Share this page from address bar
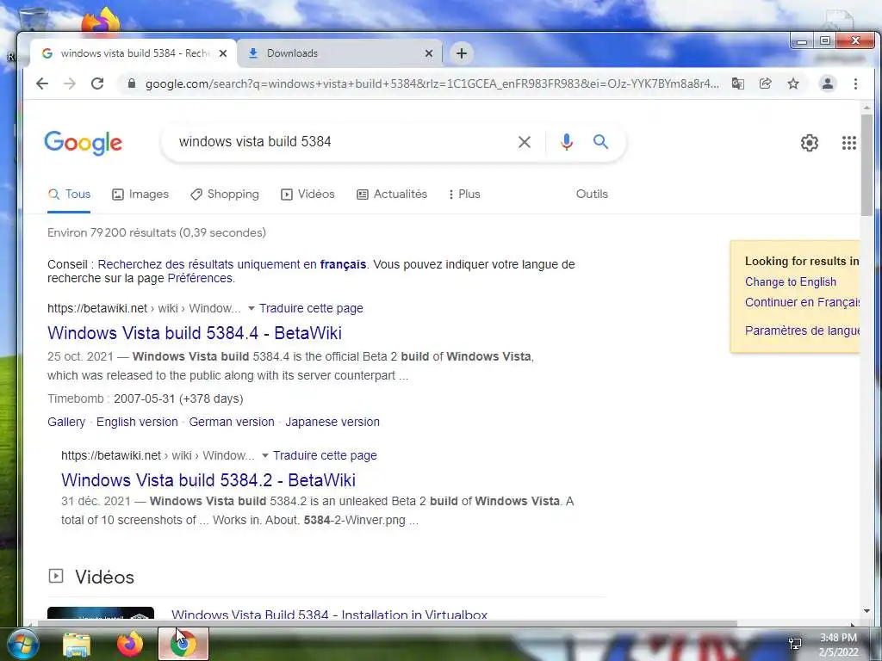Screen dimensions: 882x661 pos(765,83)
